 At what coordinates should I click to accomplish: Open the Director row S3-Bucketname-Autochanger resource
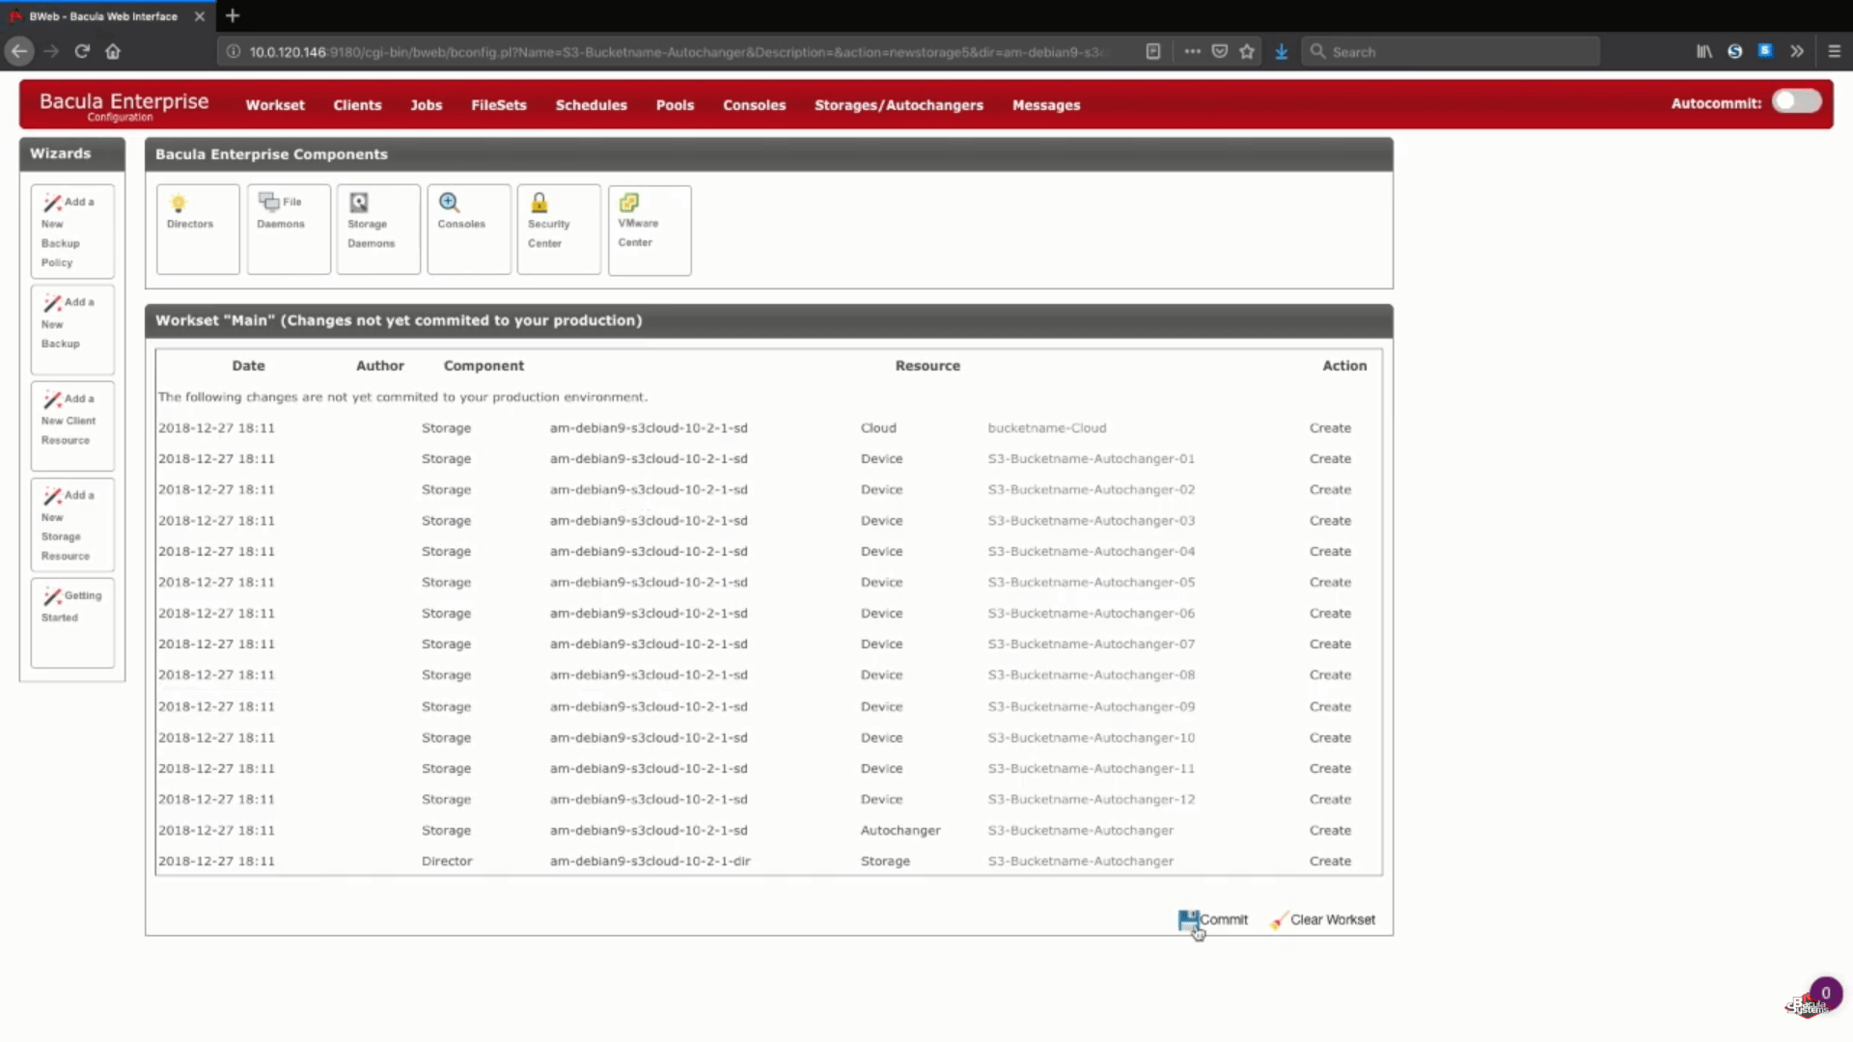pos(1081,861)
